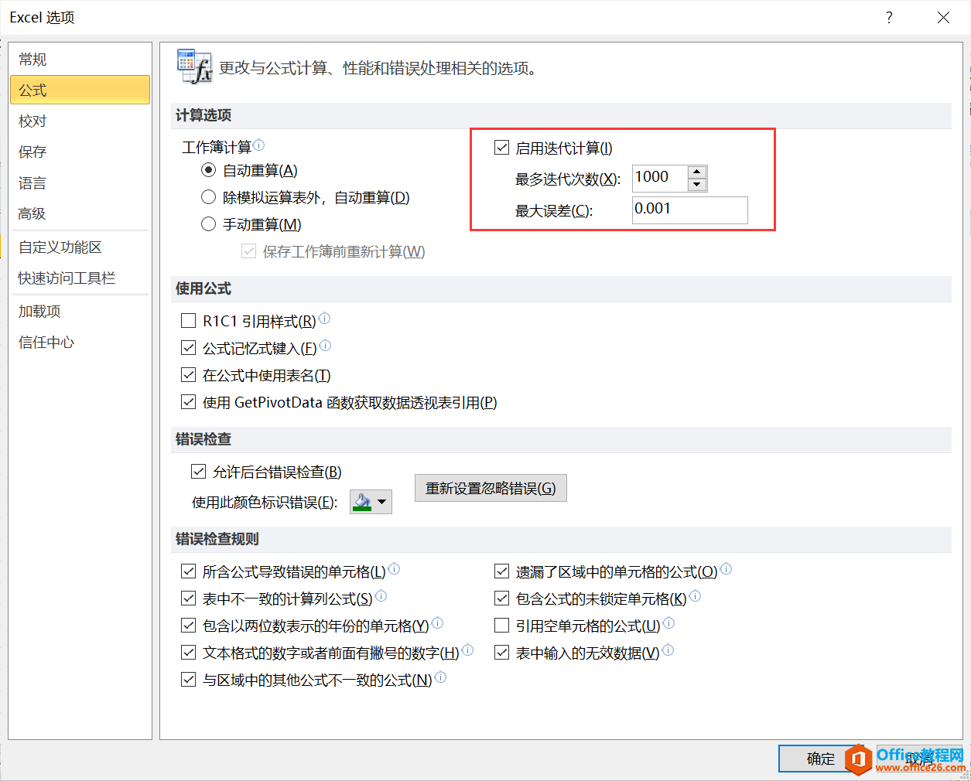Click info icon beside 遗漏了区域中的单元格的公式
The height and width of the screenshot is (781, 971).
pos(727,569)
